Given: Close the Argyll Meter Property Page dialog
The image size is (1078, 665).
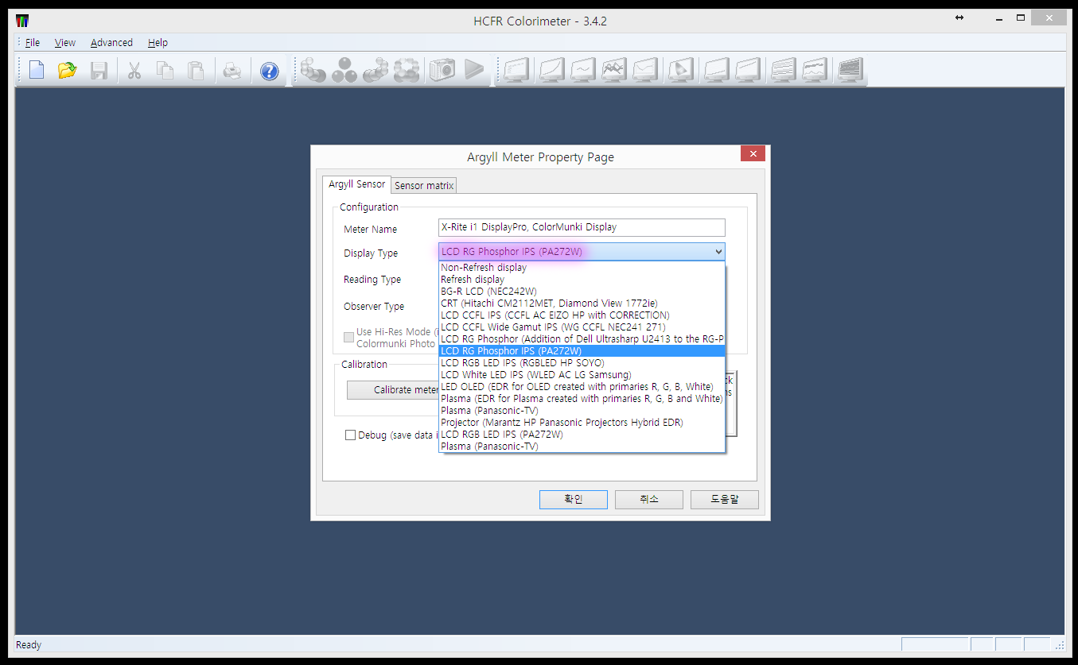Looking at the screenshot, I should [x=753, y=154].
